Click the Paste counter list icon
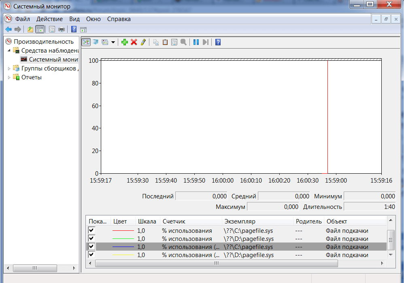Screen dimensions: 404x283 coord(165,42)
